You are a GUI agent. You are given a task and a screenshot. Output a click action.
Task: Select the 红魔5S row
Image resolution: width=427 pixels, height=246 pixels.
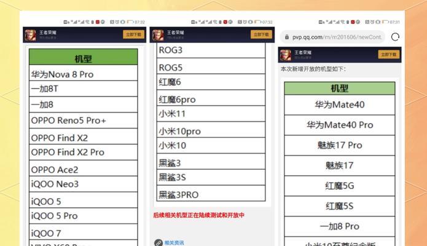point(339,206)
